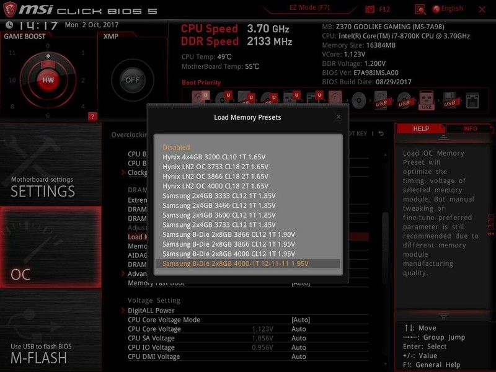
Task: Open M-FLASH BIOS flashing utility
Action: pos(51,331)
